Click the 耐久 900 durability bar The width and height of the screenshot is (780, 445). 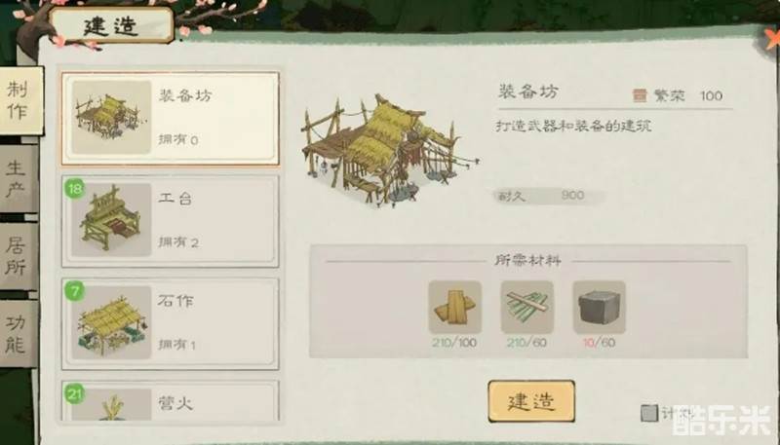[549, 196]
